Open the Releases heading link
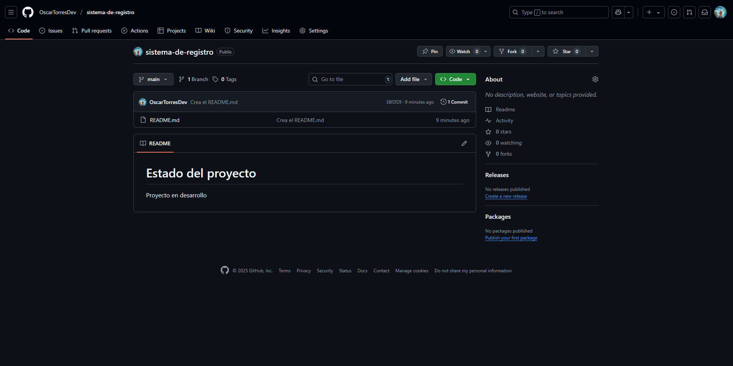733x366 pixels. (x=497, y=175)
